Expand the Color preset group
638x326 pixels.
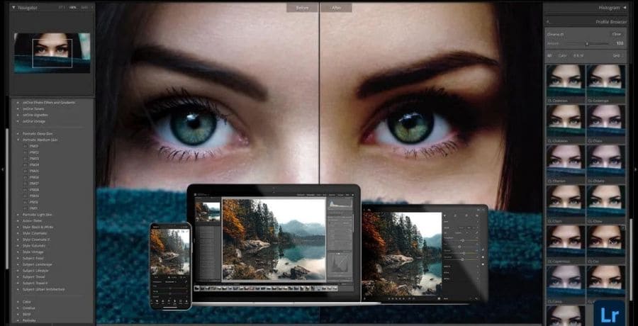18,302
